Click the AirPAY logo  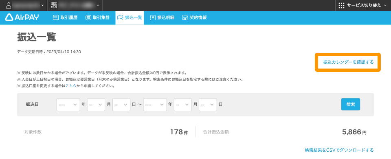pos(22,17)
